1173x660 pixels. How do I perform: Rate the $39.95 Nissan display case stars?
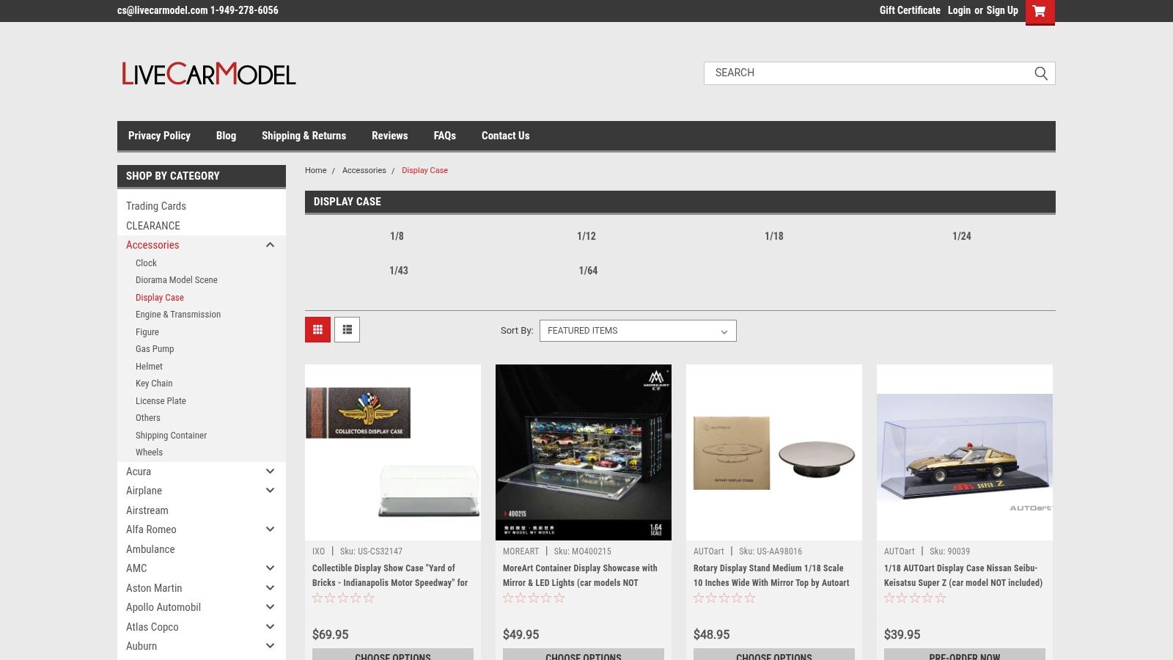915,598
